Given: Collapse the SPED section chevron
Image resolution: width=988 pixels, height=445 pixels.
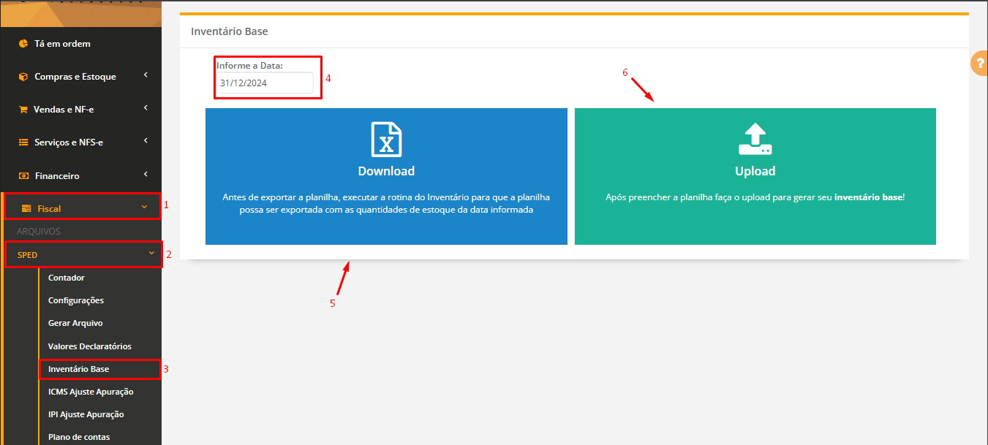Looking at the screenshot, I should coord(151,254).
